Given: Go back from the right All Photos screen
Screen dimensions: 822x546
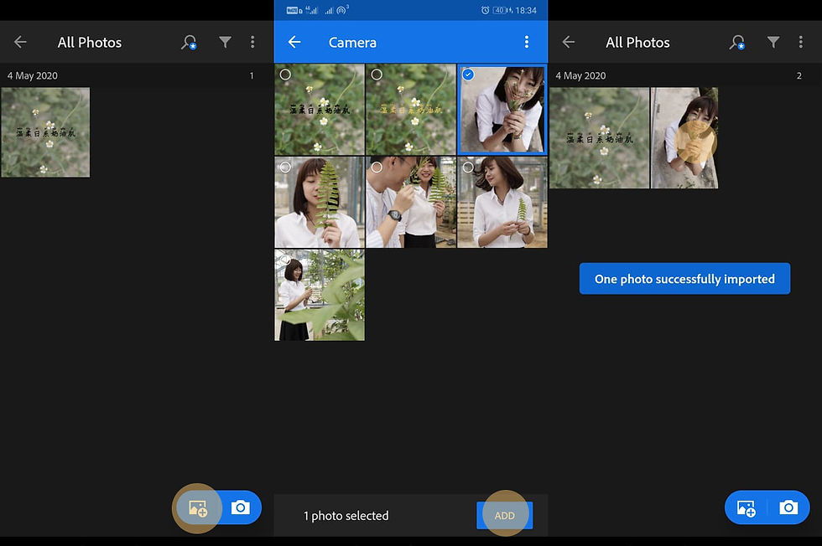Looking at the screenshot, I should click(x=569, y=42).
